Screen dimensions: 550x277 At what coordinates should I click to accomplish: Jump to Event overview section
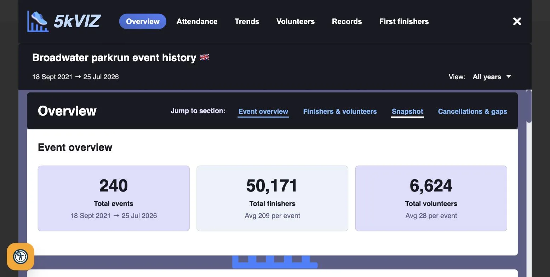point(263,111)
